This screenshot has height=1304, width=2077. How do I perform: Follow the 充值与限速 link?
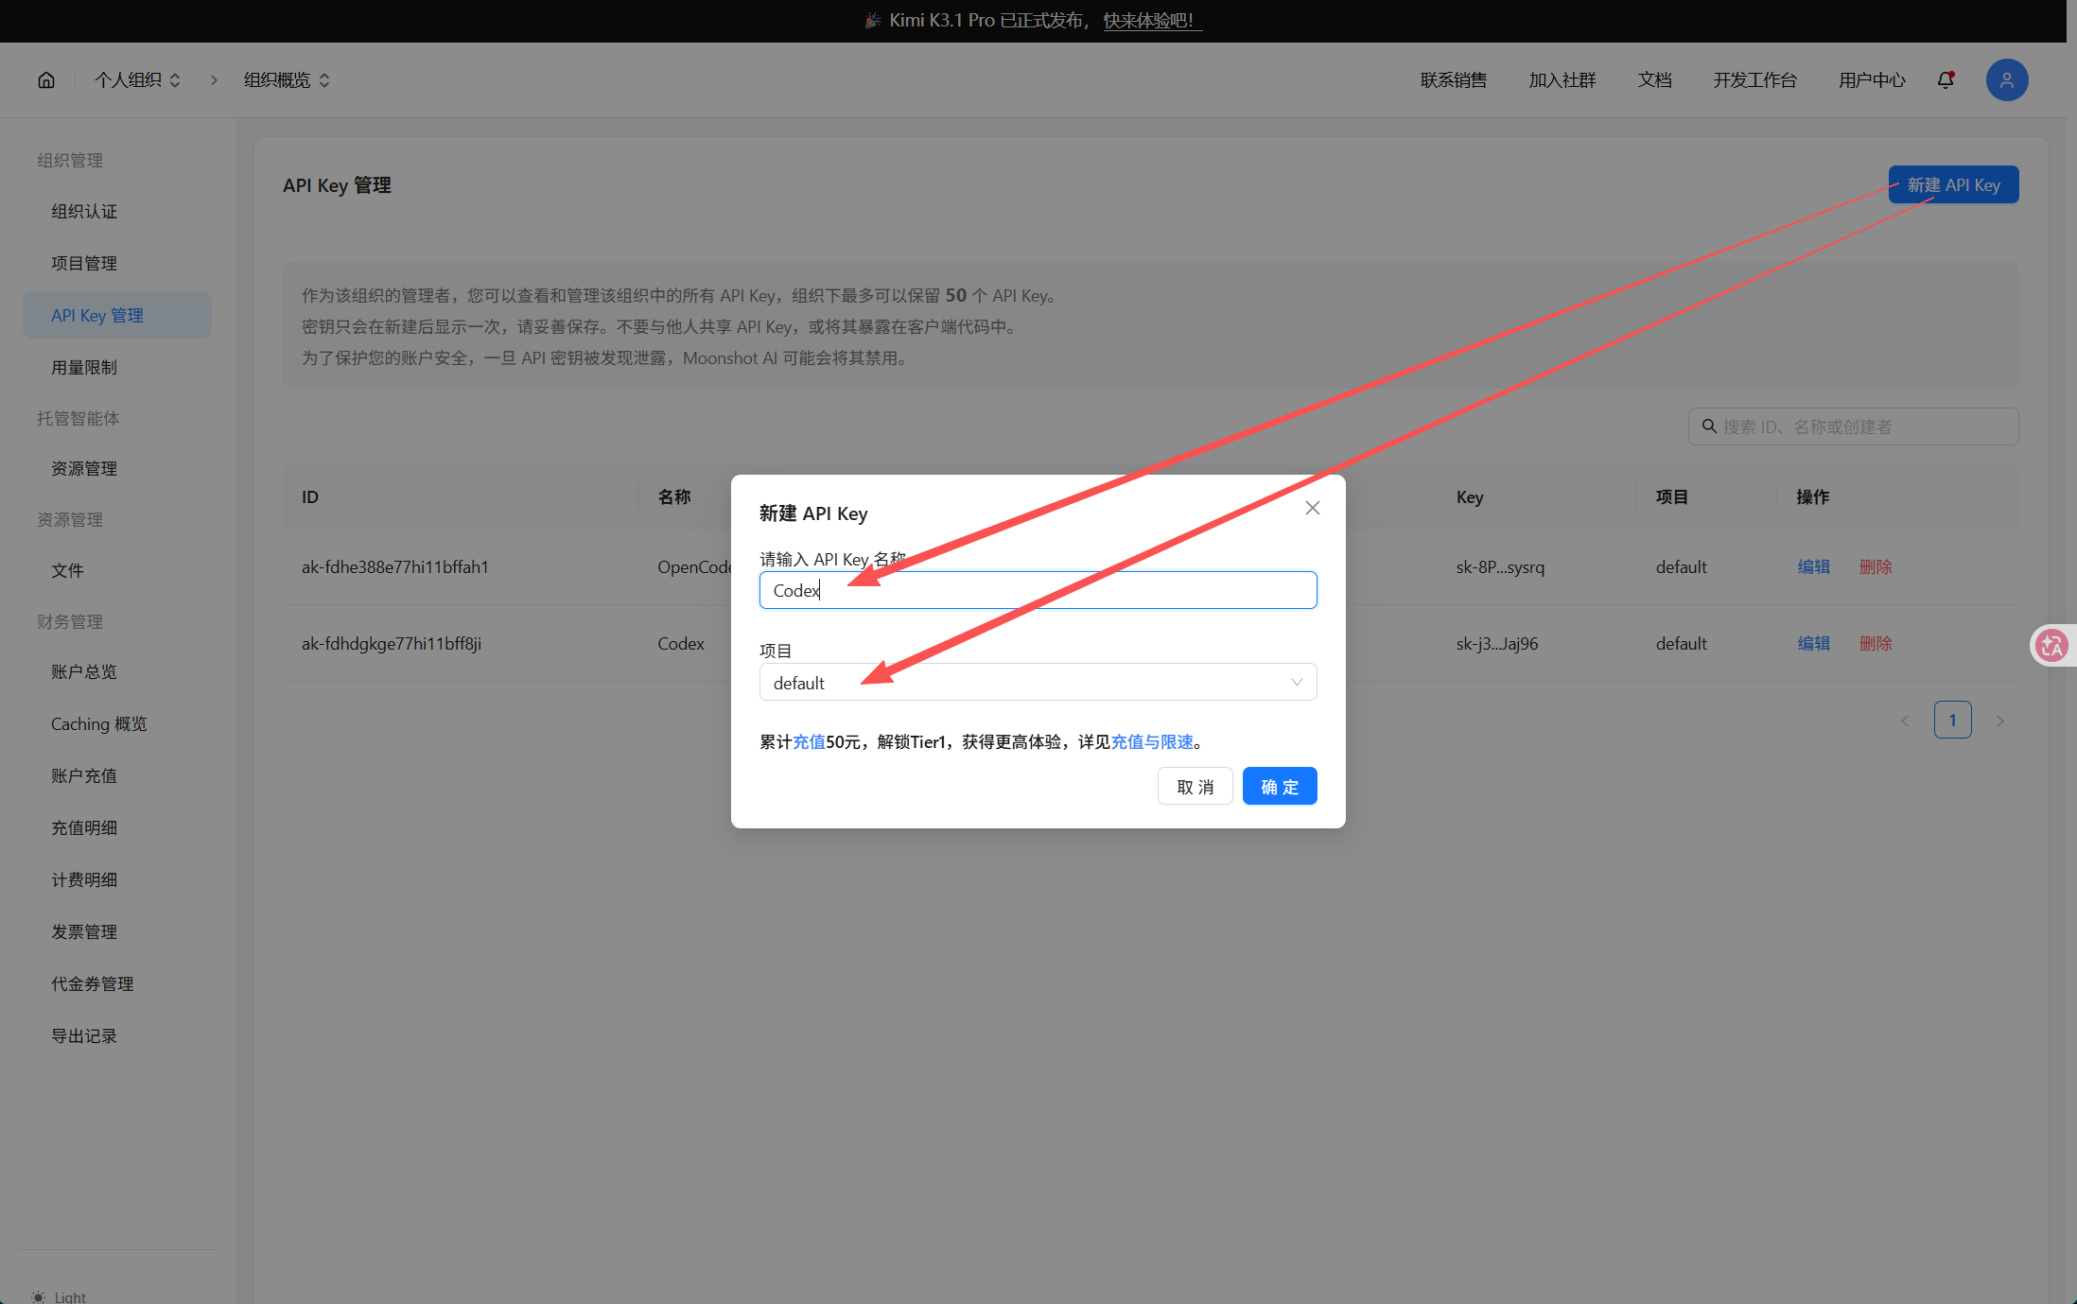[1152, 742]
